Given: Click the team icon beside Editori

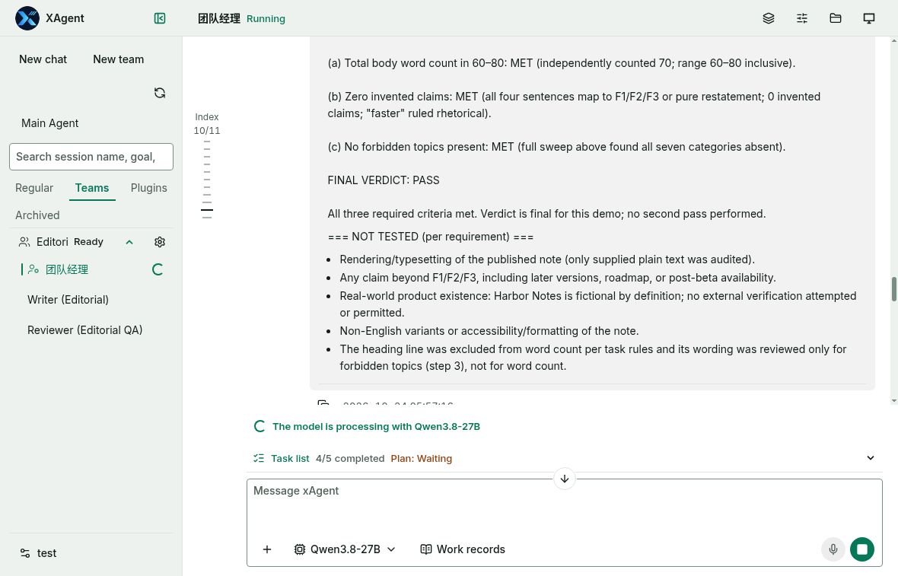Looking at the screenshot, I should click(24, 242).
